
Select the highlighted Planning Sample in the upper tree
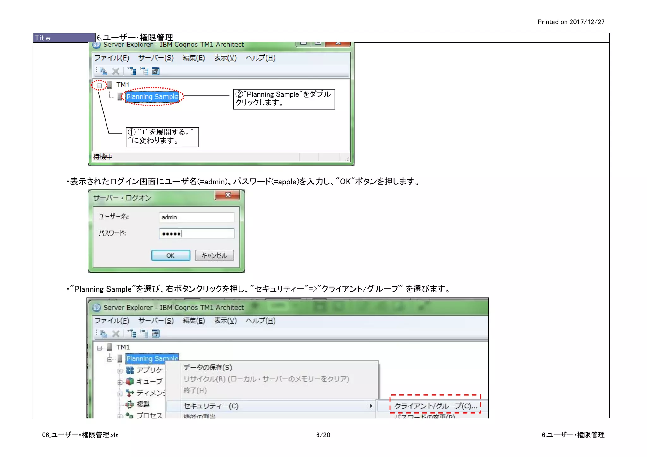[152, 97]
